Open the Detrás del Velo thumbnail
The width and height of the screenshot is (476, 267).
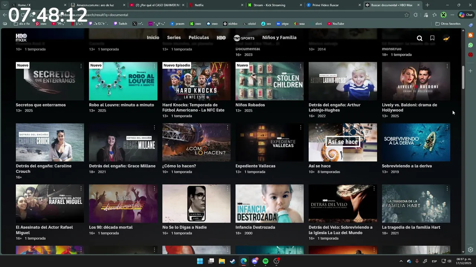342,204
